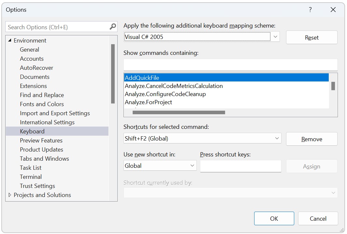
Task: Click Remove to delete the Shift+F2 shortcut
Action: coord(311,139)
